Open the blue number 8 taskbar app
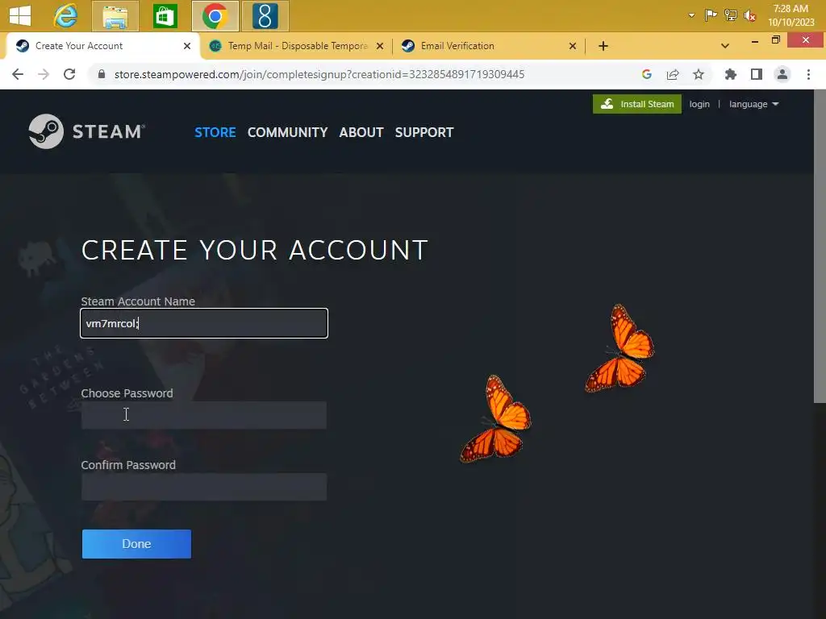The image size is (826, 619). [x=265, y=16]
